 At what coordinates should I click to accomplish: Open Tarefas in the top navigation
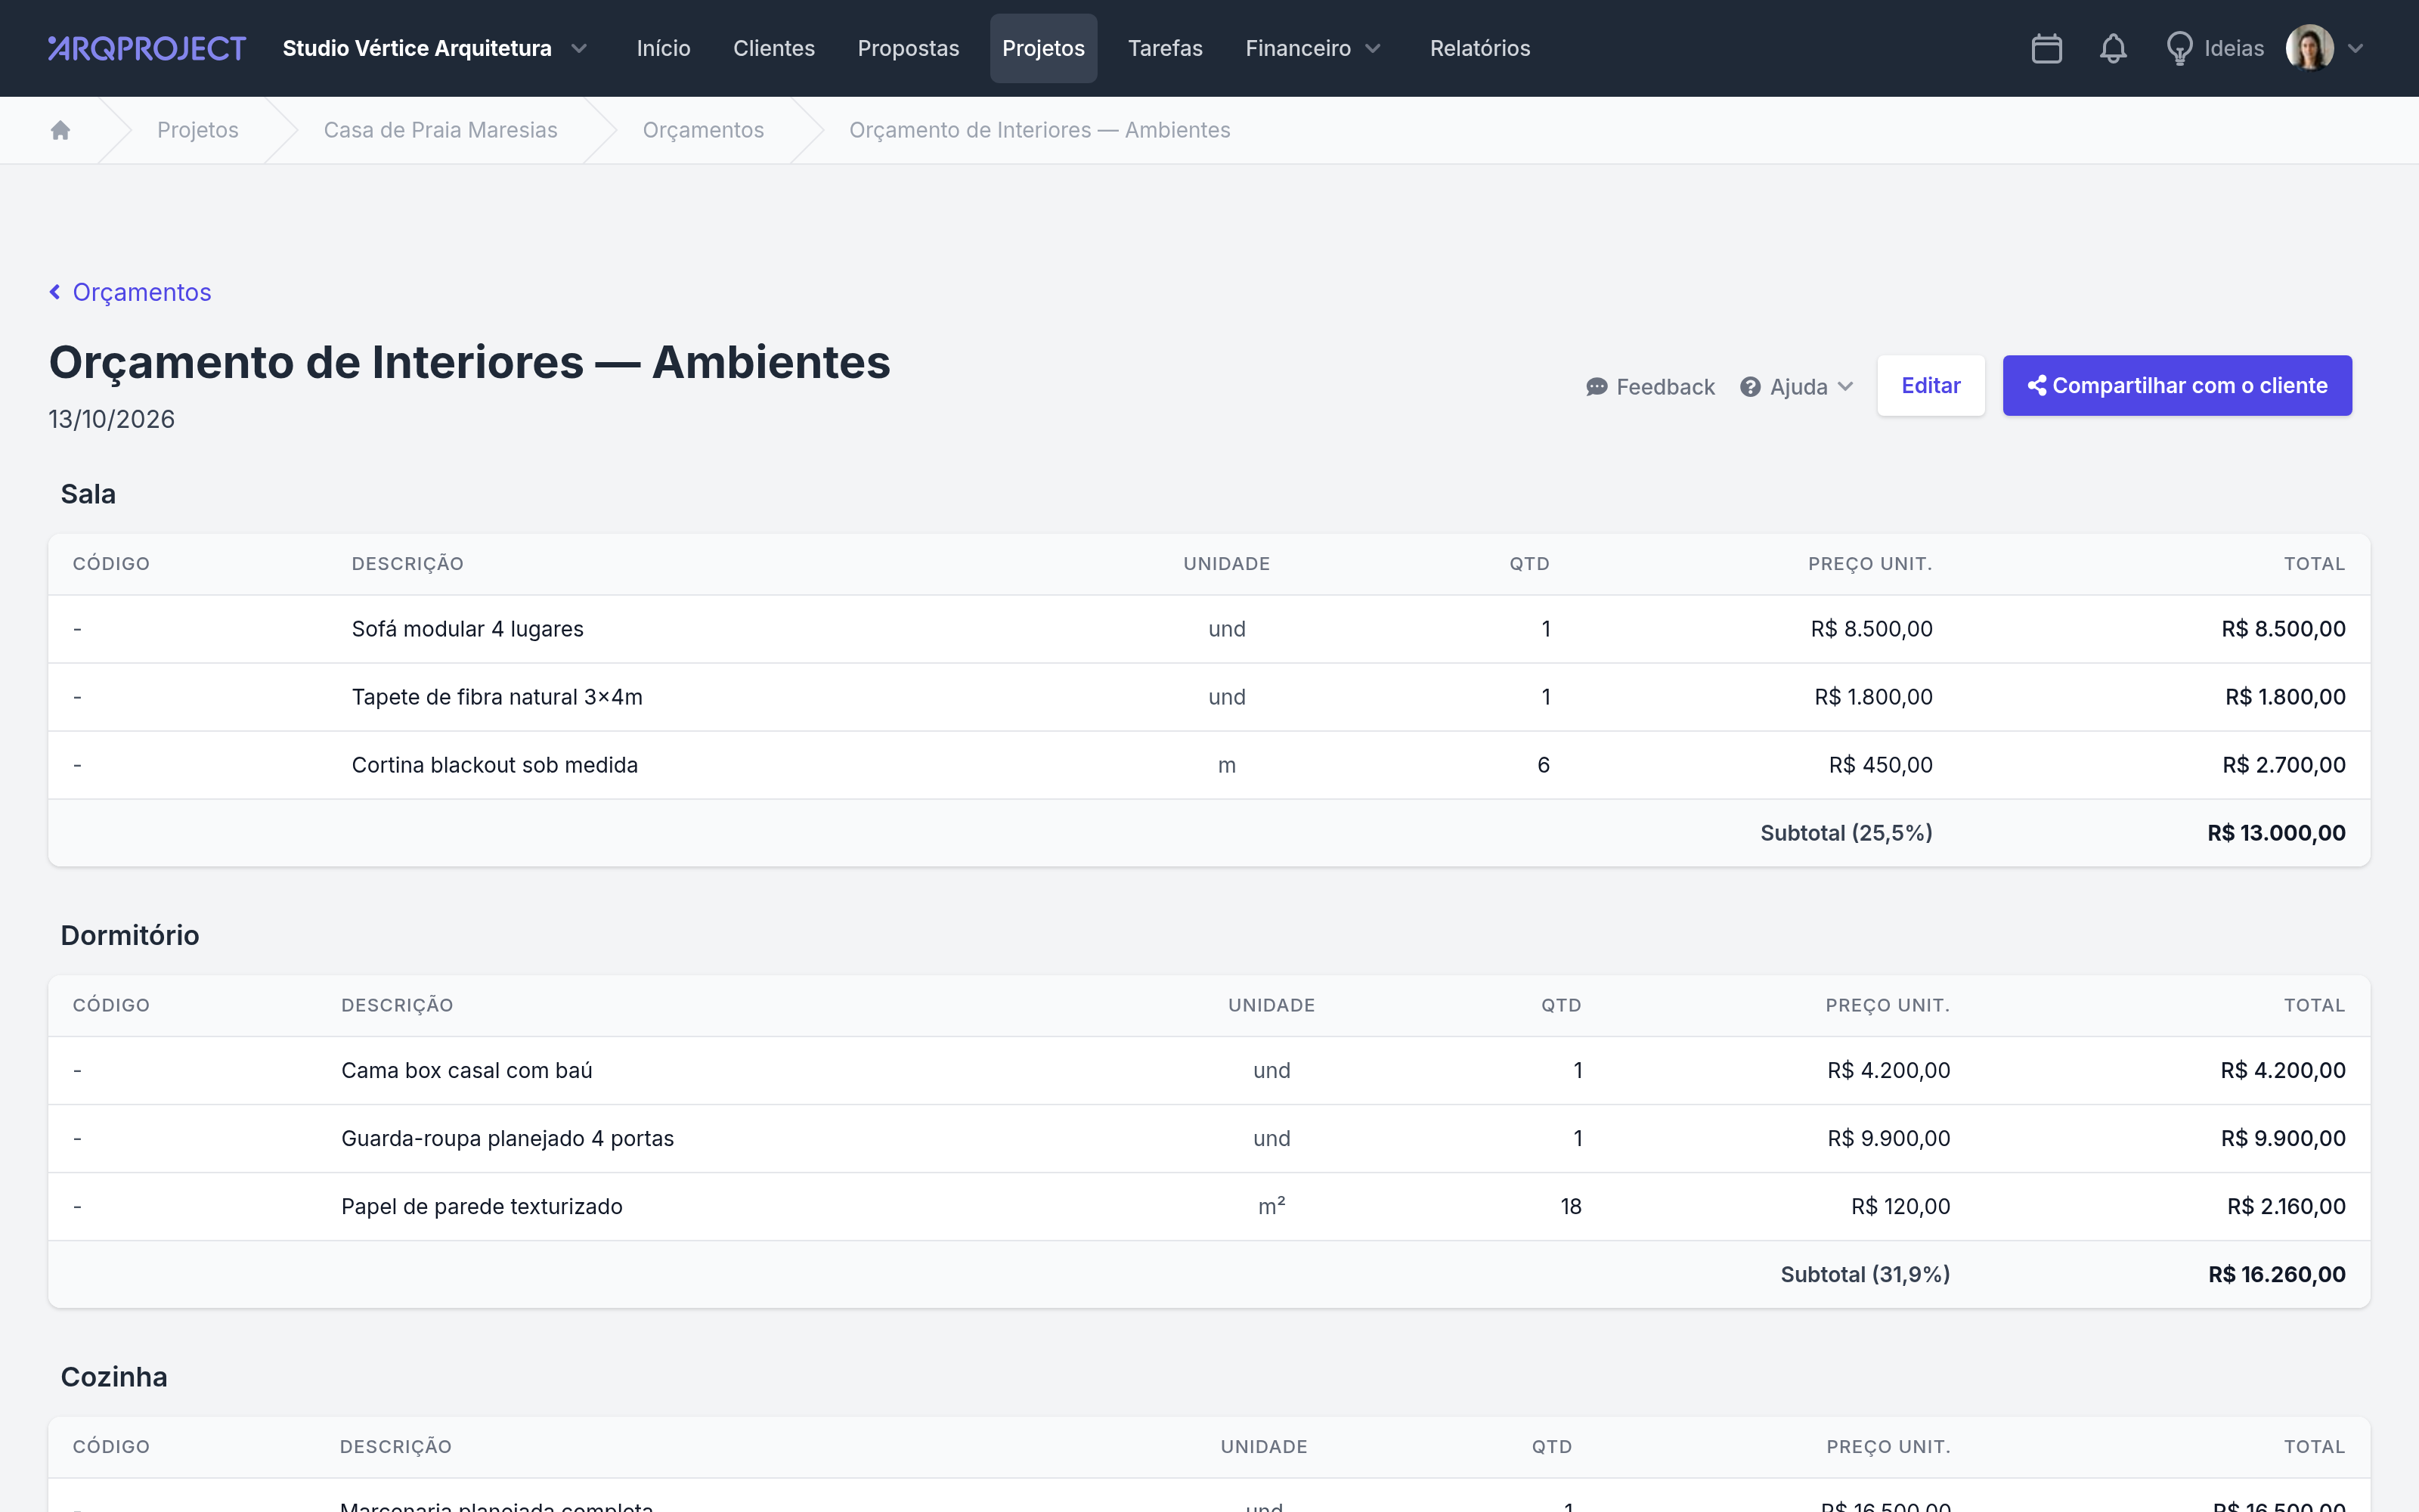(1164, 48)
